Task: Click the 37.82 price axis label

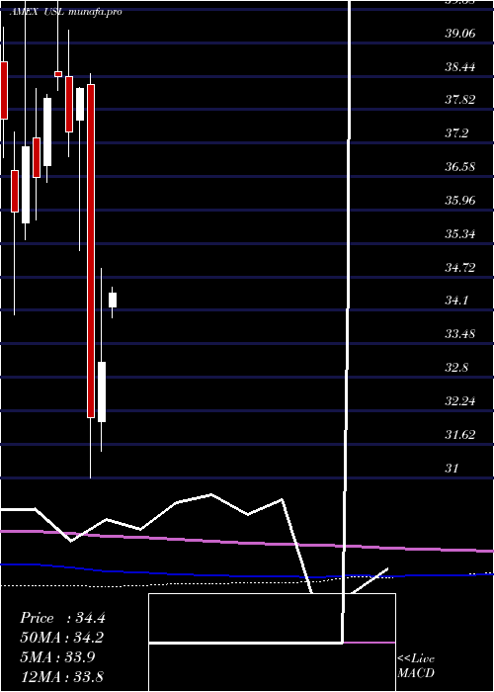Action: point(460,100)
